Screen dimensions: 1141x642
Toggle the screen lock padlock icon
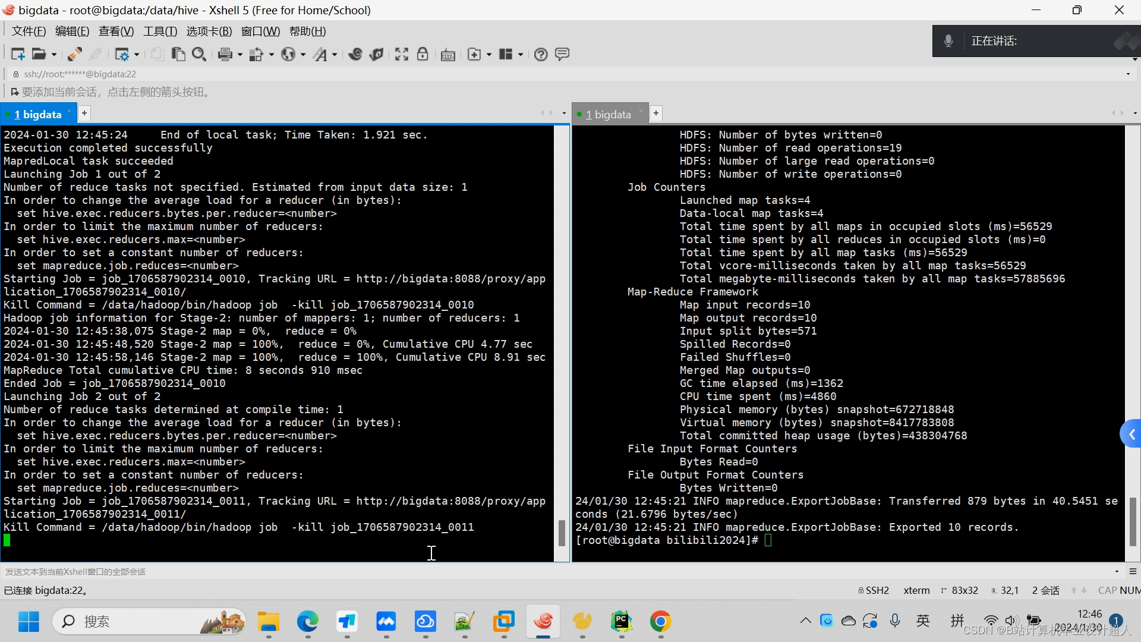[423, 54]
